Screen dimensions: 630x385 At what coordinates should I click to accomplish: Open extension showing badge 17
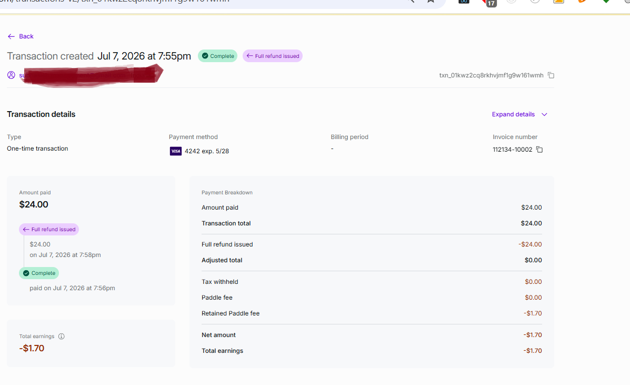pyautogui.click(x=488, y=3)
